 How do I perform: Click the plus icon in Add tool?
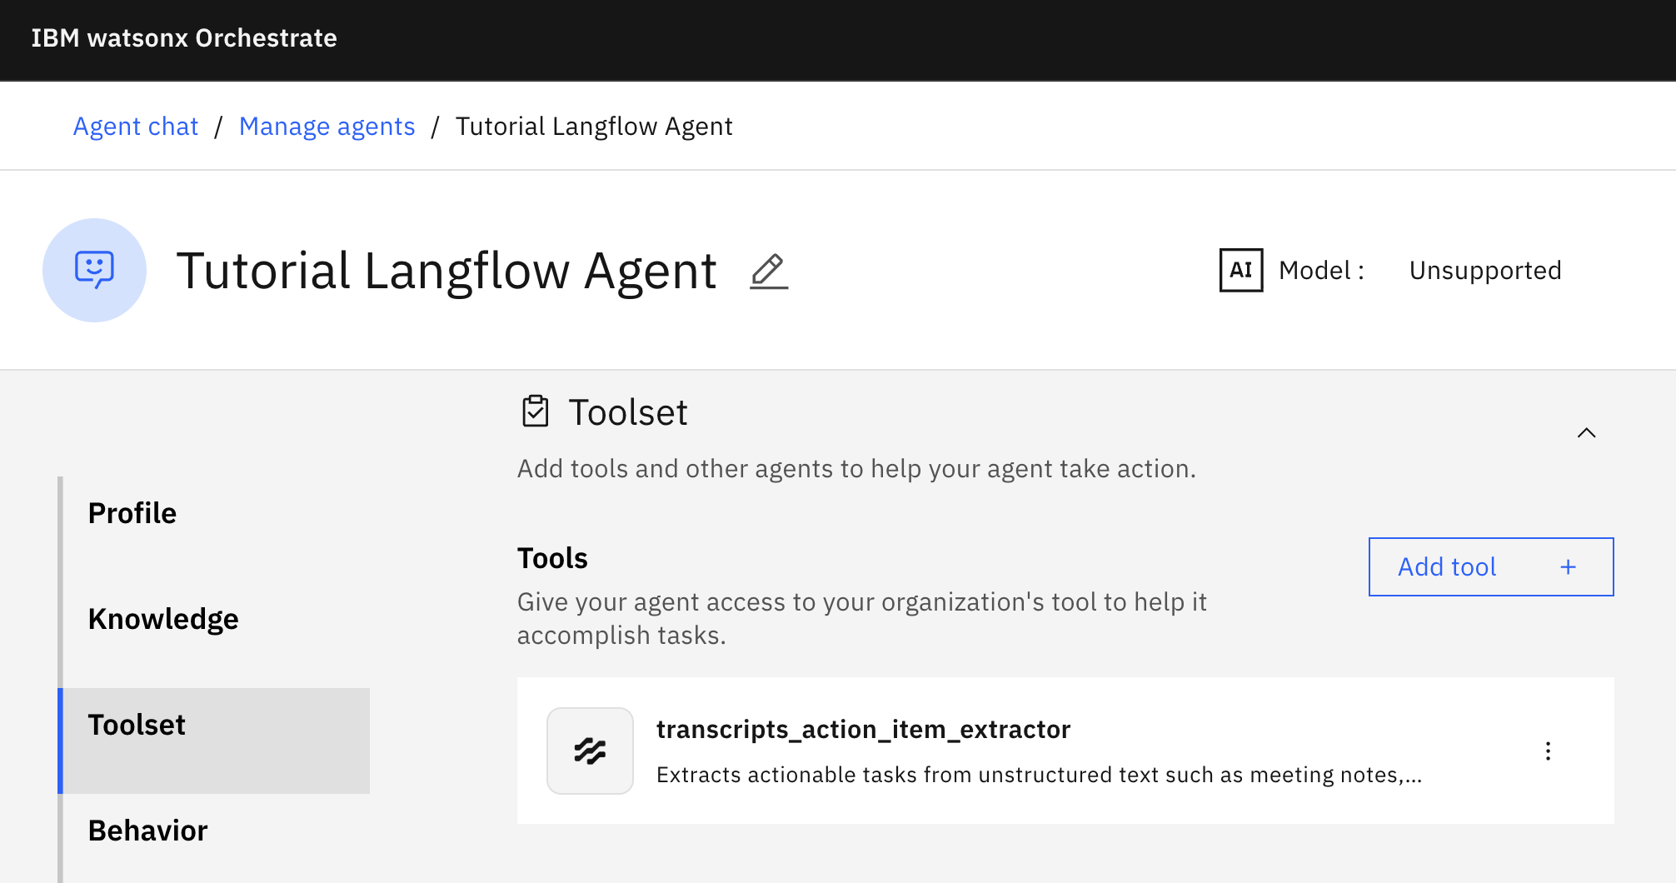point(1568,567)
